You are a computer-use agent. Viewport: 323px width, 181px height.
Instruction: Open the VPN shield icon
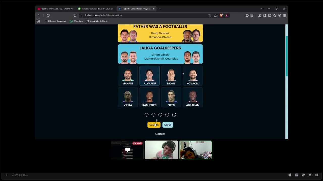click(280, 15)
